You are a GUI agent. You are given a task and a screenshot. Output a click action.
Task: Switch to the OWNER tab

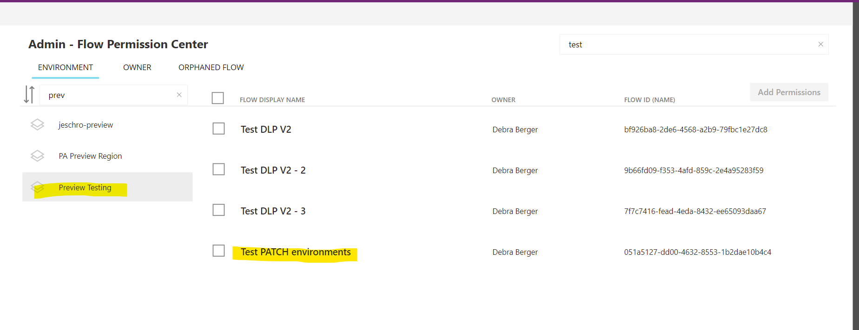137,67
